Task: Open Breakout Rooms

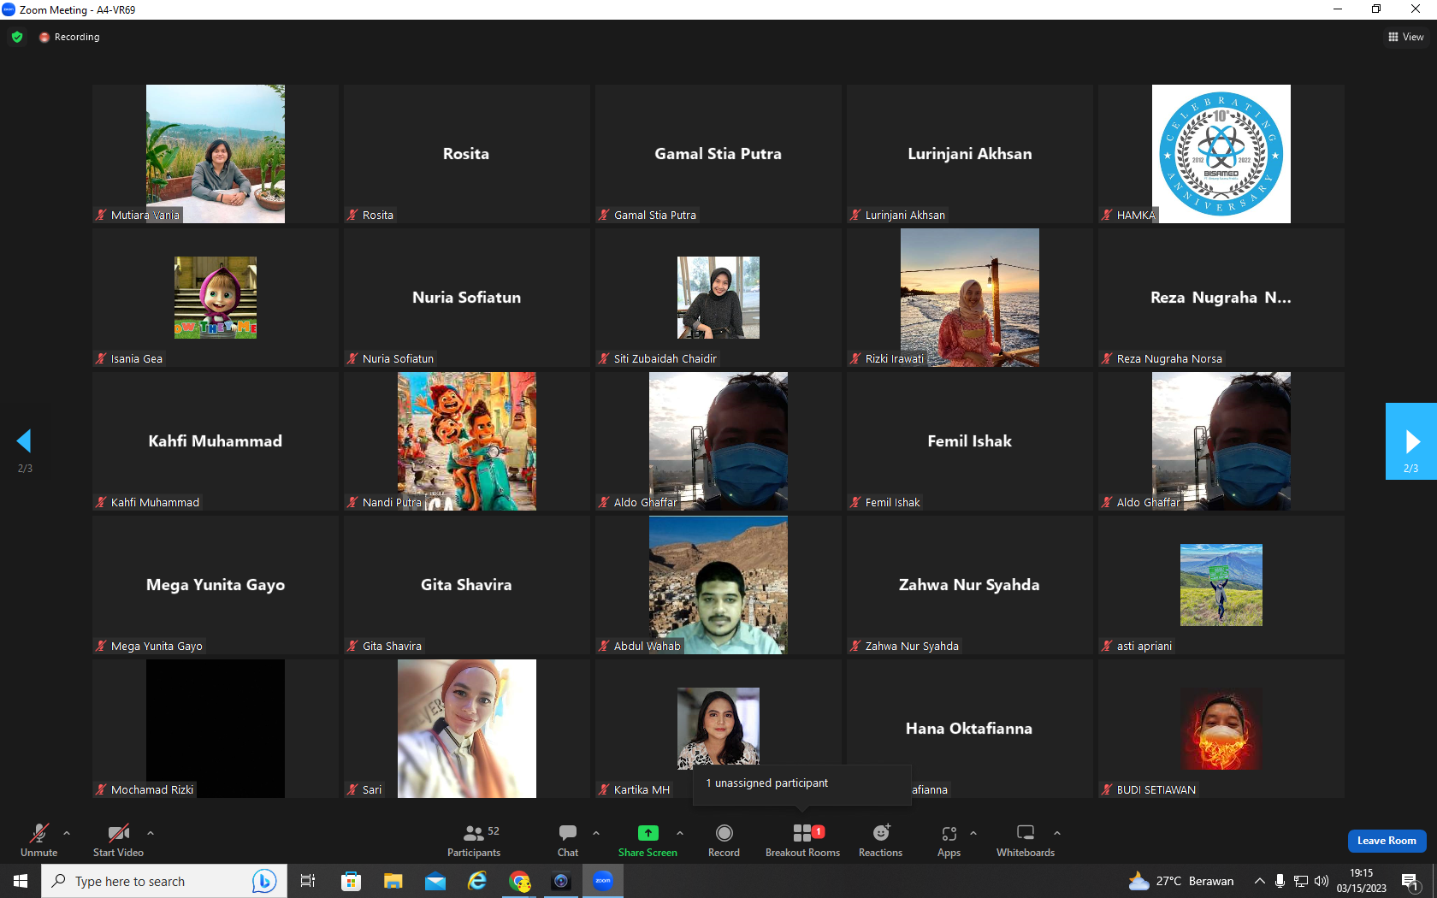Action: click(x=802, y=840)
